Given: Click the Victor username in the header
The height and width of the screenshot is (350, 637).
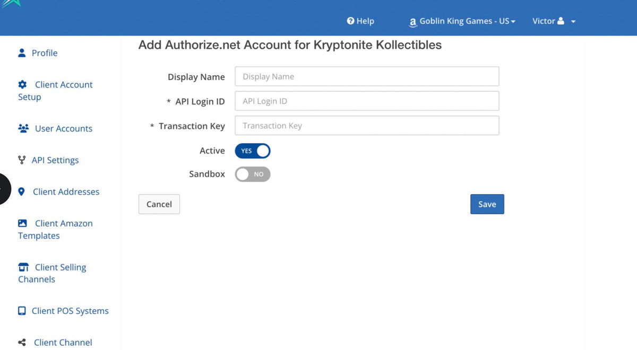Looking at the screenshot, I should (544, 21).
